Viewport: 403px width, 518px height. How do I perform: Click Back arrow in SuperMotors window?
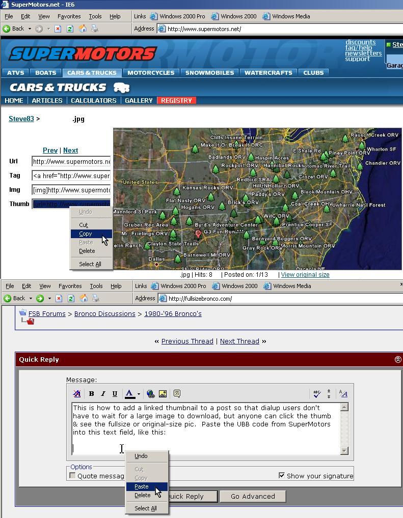[6, 28]
